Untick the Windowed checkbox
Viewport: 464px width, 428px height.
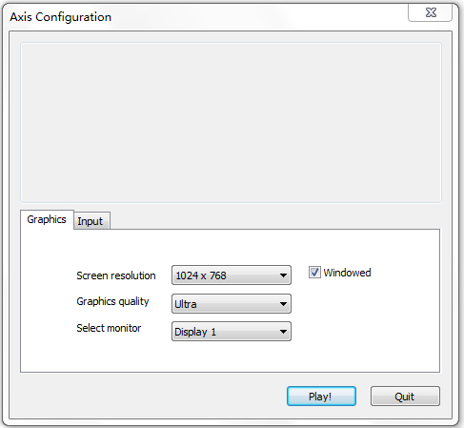tap(314, 273)
